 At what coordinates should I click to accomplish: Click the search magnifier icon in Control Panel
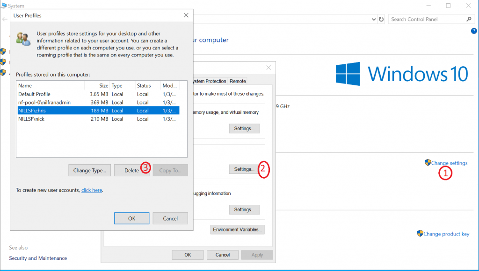click(469, 19)
